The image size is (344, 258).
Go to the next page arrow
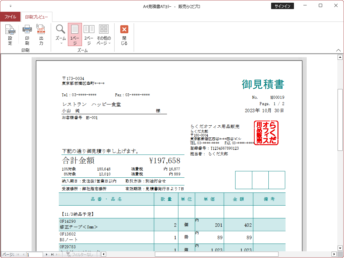(x=46, y=255)
